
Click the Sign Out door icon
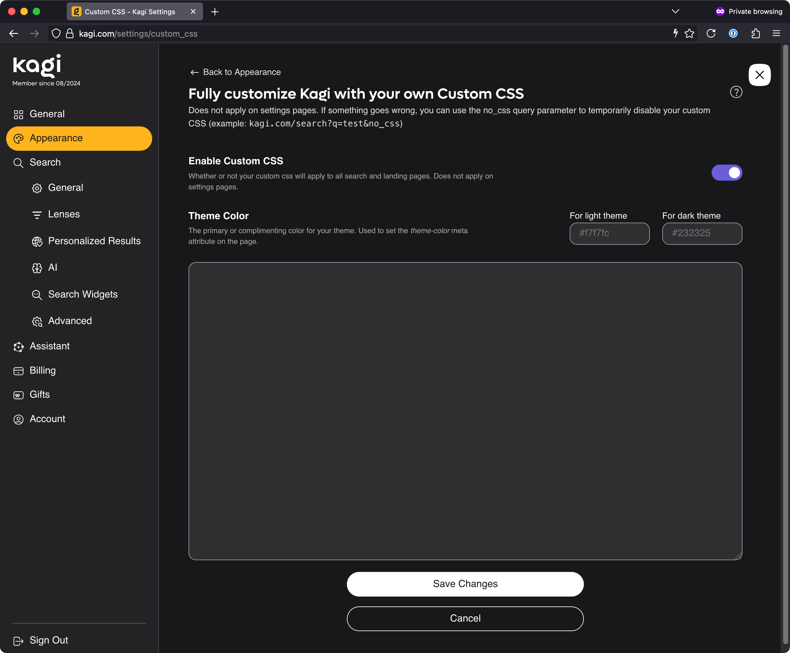pyautogui.click(x=19, y=641)
